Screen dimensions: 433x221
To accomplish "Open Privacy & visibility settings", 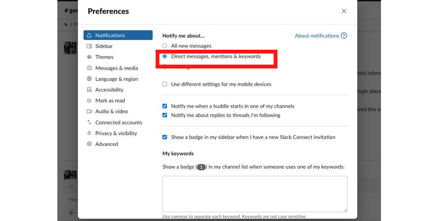I will coord(118,133).
